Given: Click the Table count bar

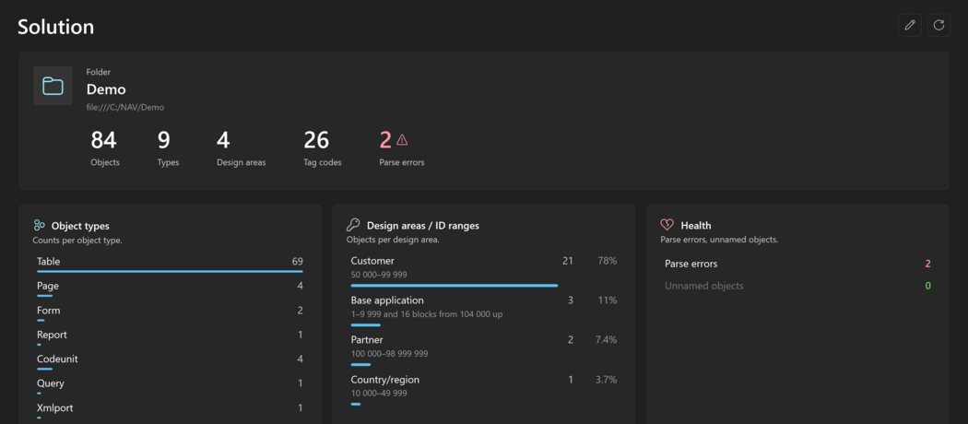Looking at the screenshot, I should 170,272.
